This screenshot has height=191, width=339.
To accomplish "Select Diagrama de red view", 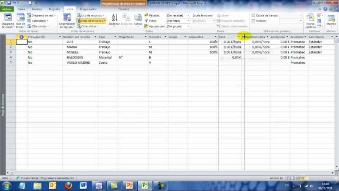I will point(41,15).
